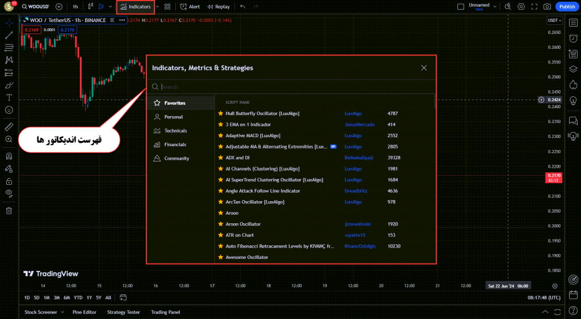Add Hull Butterfly Oscillator [LuxAlgo] indicator
Viewport: 581px width, 319px height.
tap(262, 114)
